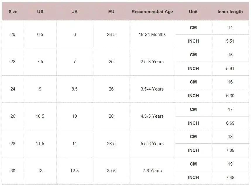Click UK size 12.5 cell

75,171
